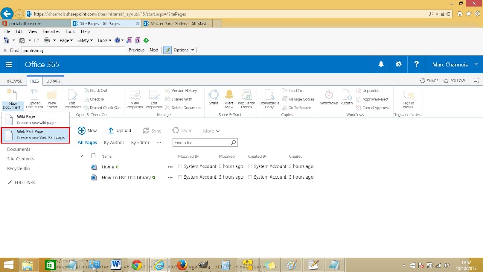483x272 pixels.
Task: Open How To Use This Library link
Action: pyautogui.click(x=126, y=178)
